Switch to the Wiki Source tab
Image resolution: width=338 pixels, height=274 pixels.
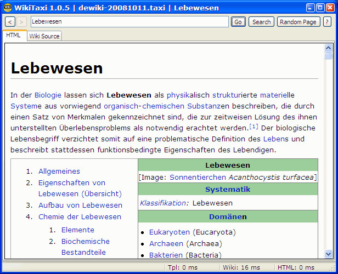tap(44, 36)
